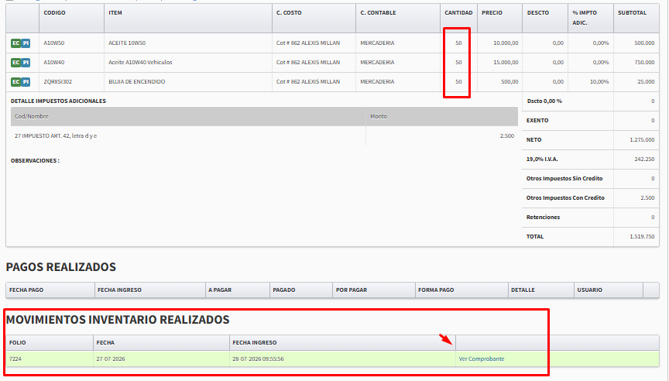The image size is (669, 381).
Task: Click the EC badge in ACEITE 10W50 row
Action: pyautogui.click(x=15, y=43)
